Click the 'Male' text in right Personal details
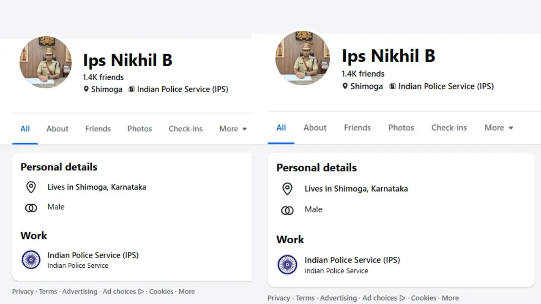541x304 pixels. pos(313,209)
